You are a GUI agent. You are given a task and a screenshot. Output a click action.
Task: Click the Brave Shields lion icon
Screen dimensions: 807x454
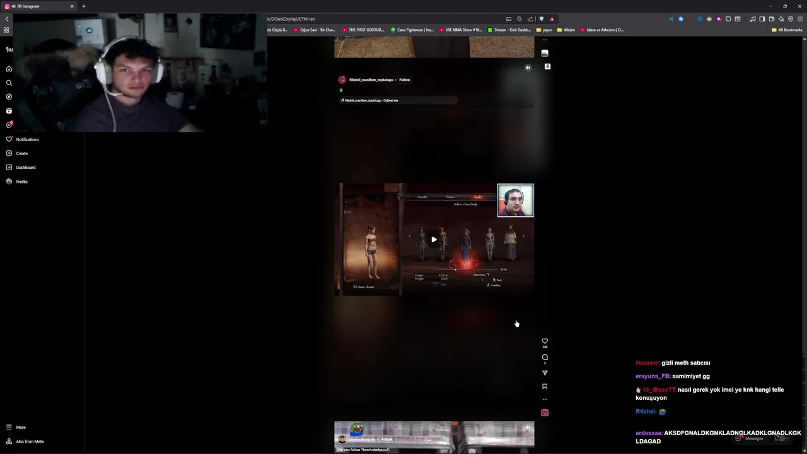click(541, 19)
